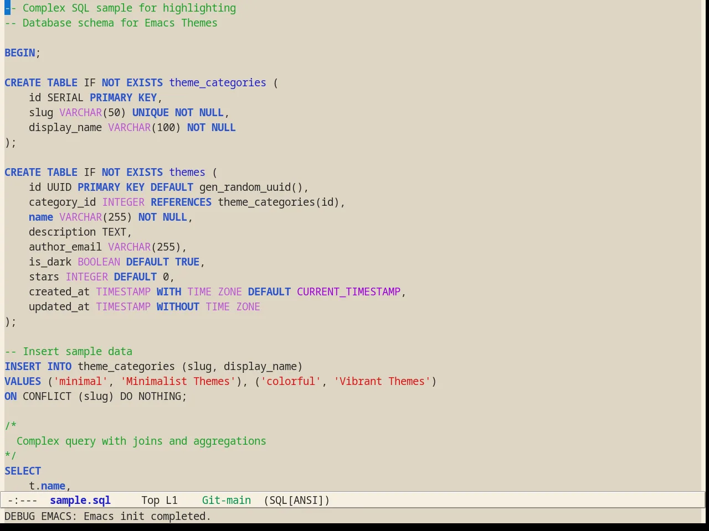Click VARCHAR(100) in the display_name line
The height and width of the screenshot is (531, 709).
coord(145,127)
